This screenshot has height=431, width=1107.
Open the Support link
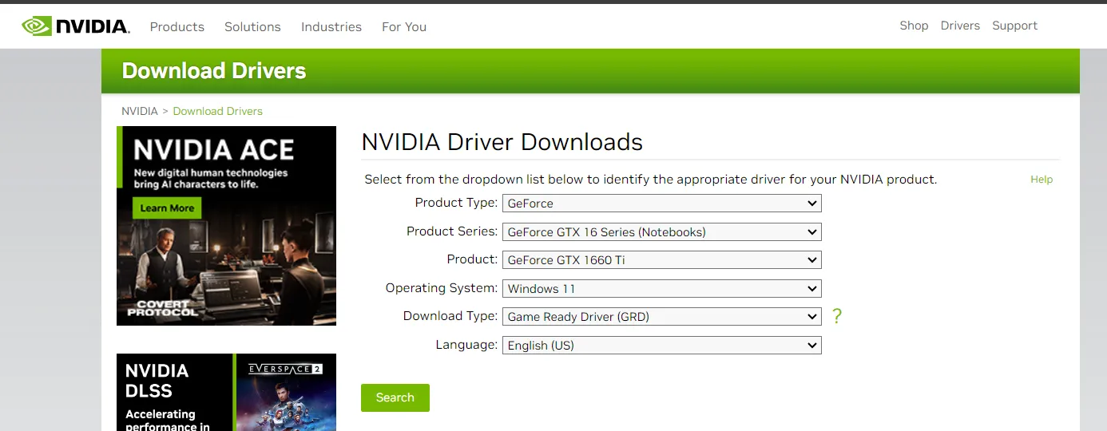1014,26
